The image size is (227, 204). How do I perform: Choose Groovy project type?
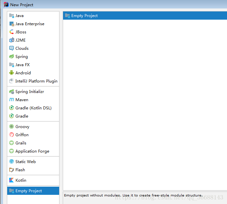click(33, 126)
